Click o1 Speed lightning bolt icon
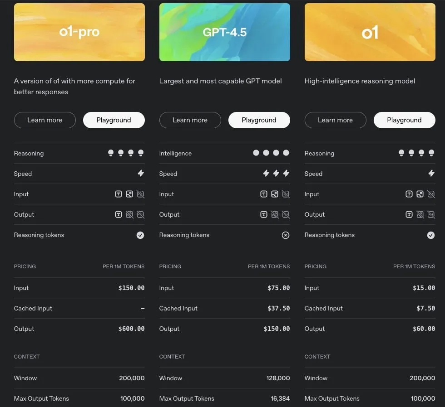The width and height of the screenshot is (445, 407). (x=431, y=173)
